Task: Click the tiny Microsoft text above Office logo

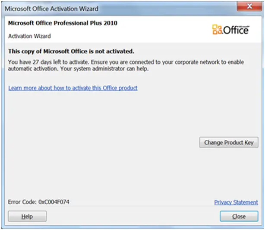Action: click(x=245, y=26)
